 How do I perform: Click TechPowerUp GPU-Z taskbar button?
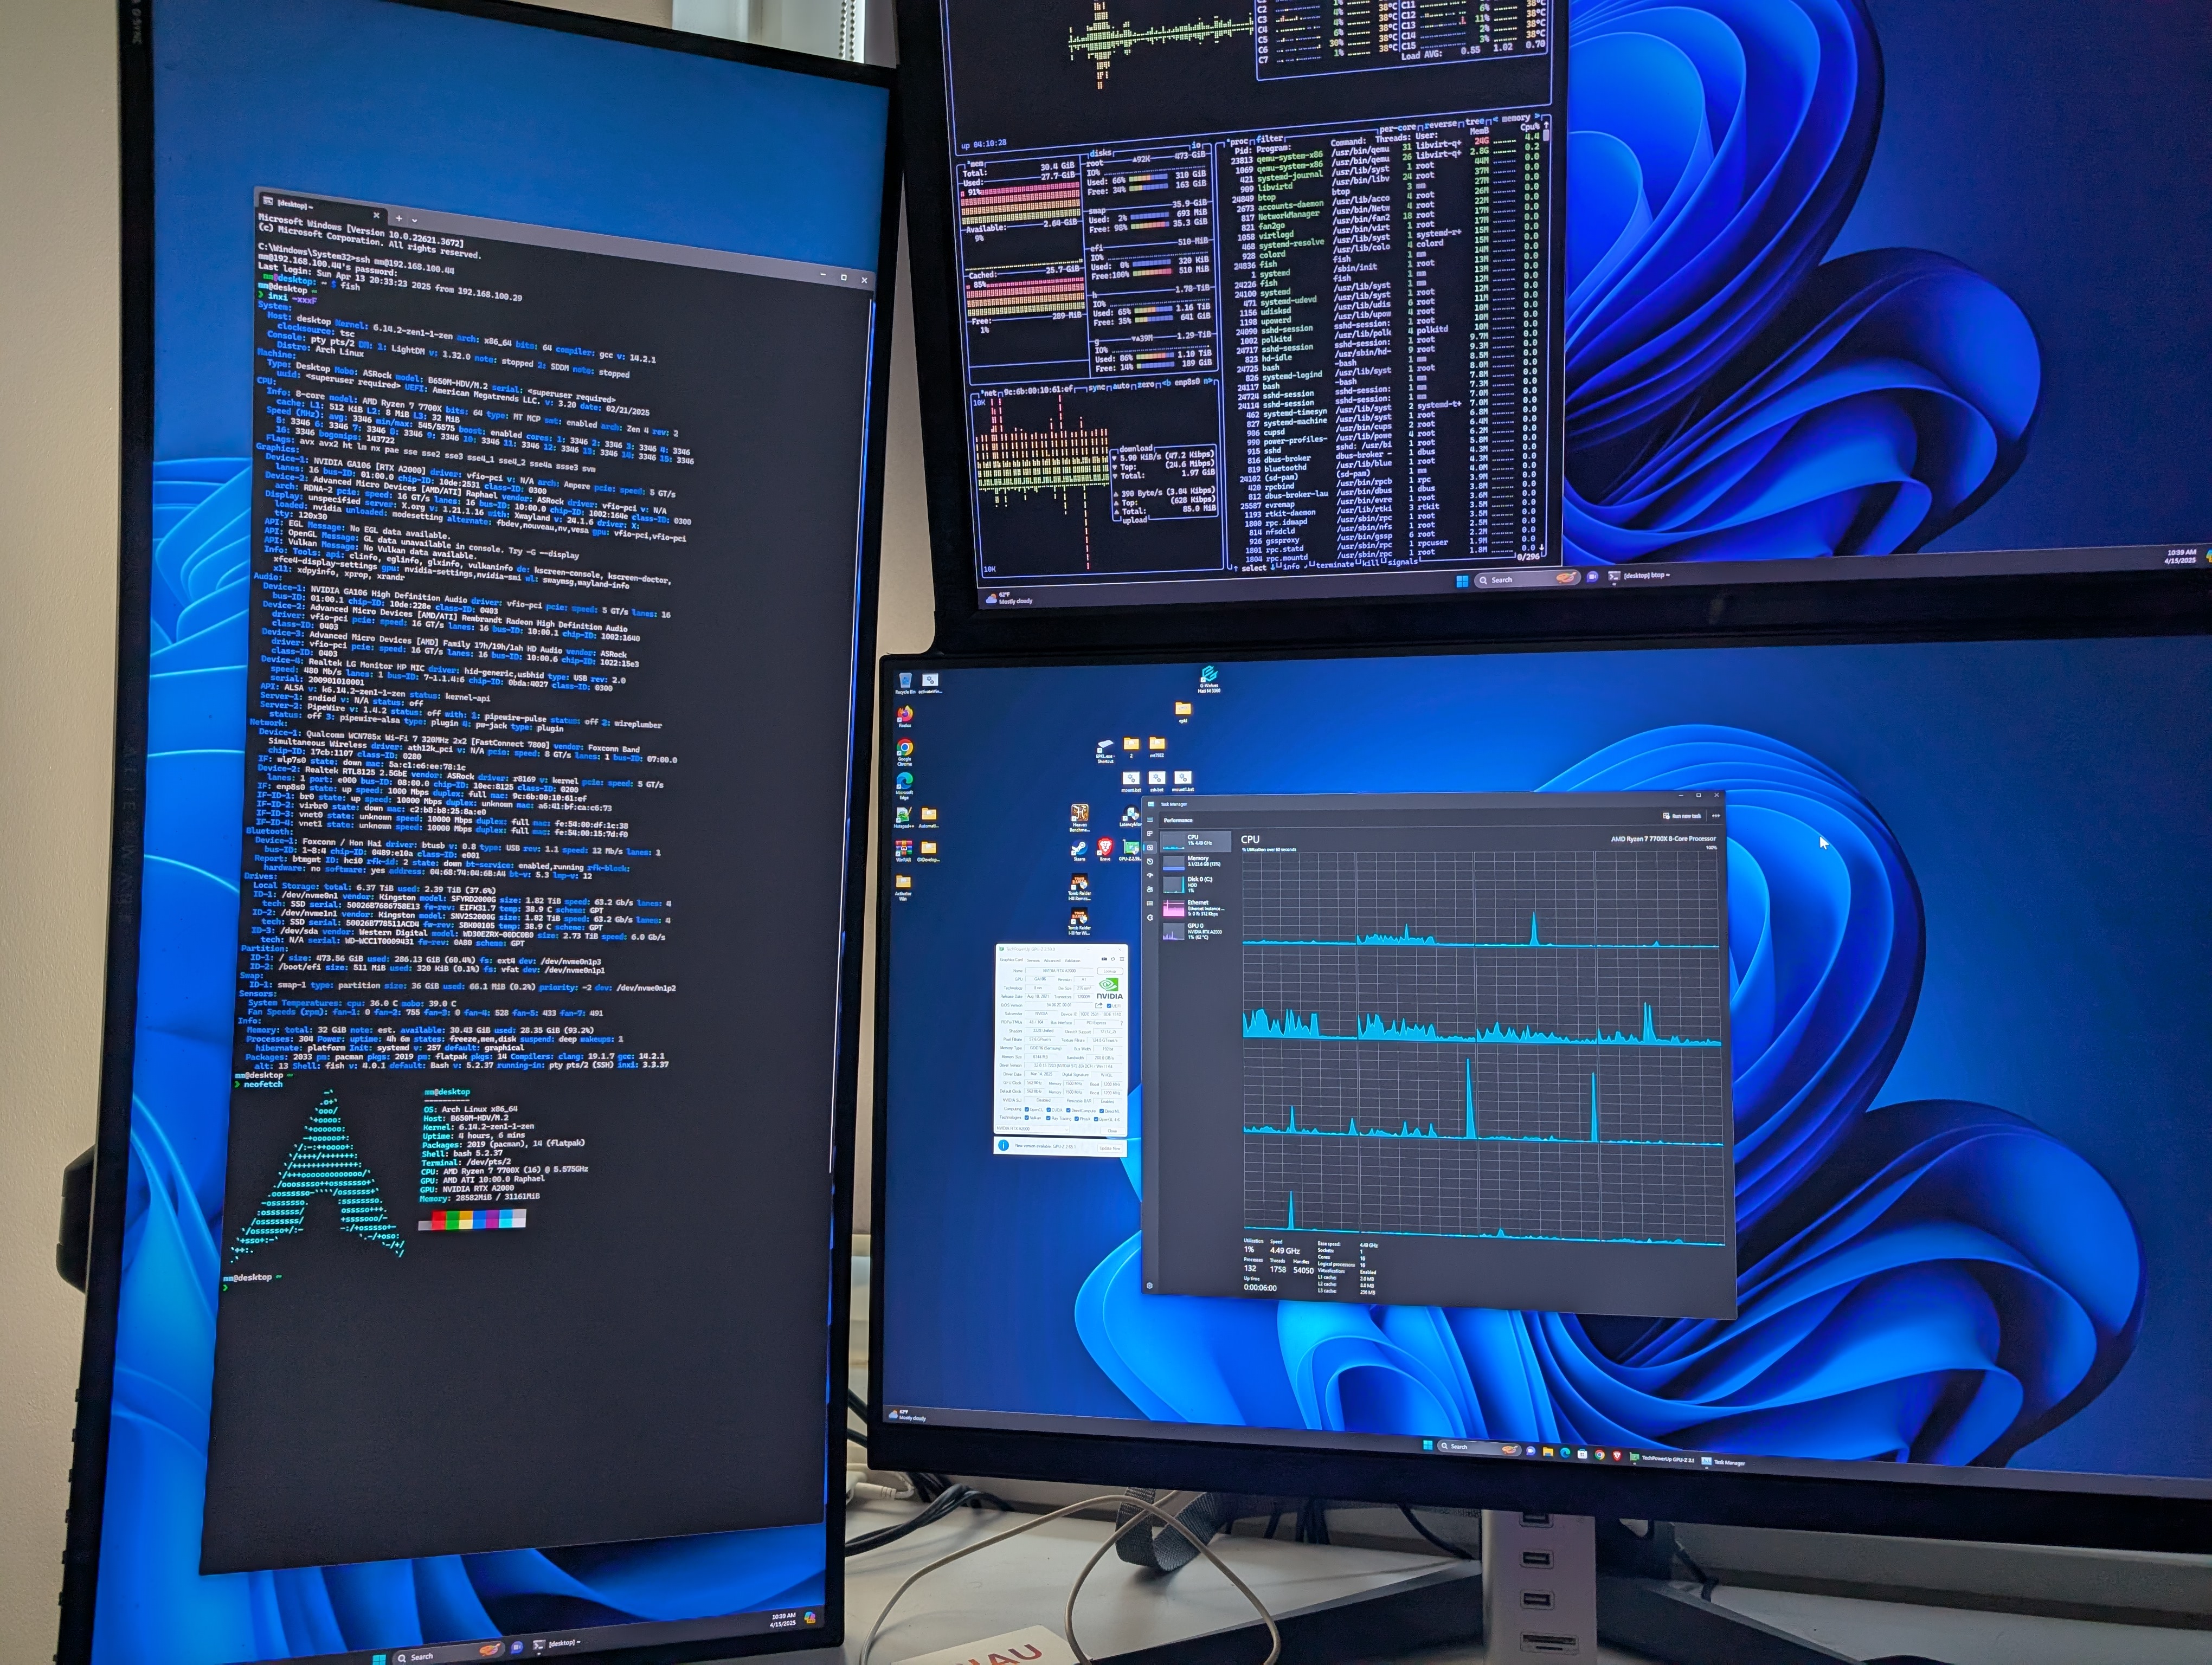[1662, 1459]
